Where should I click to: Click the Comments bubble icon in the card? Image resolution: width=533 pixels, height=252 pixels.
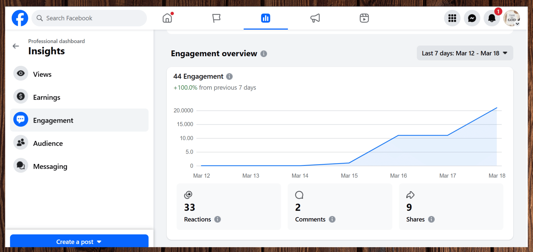pos(299,195)
